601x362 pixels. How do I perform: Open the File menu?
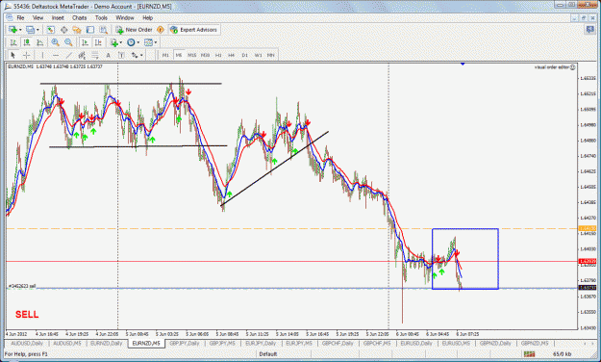pyautogui.click(x=20, y=17)
